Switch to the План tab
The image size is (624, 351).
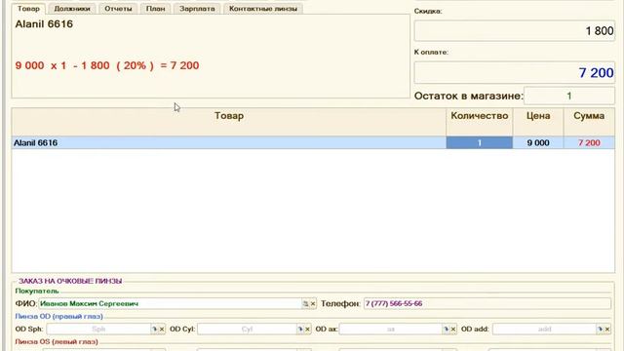[155, 9]
